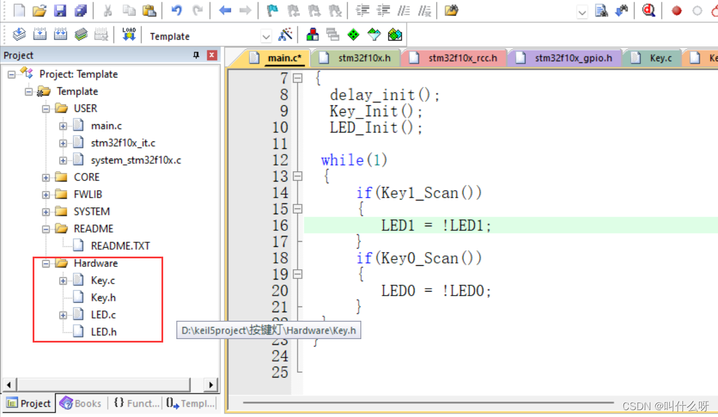Click the grey circle breakpoint icon

[x=697, y=10]
